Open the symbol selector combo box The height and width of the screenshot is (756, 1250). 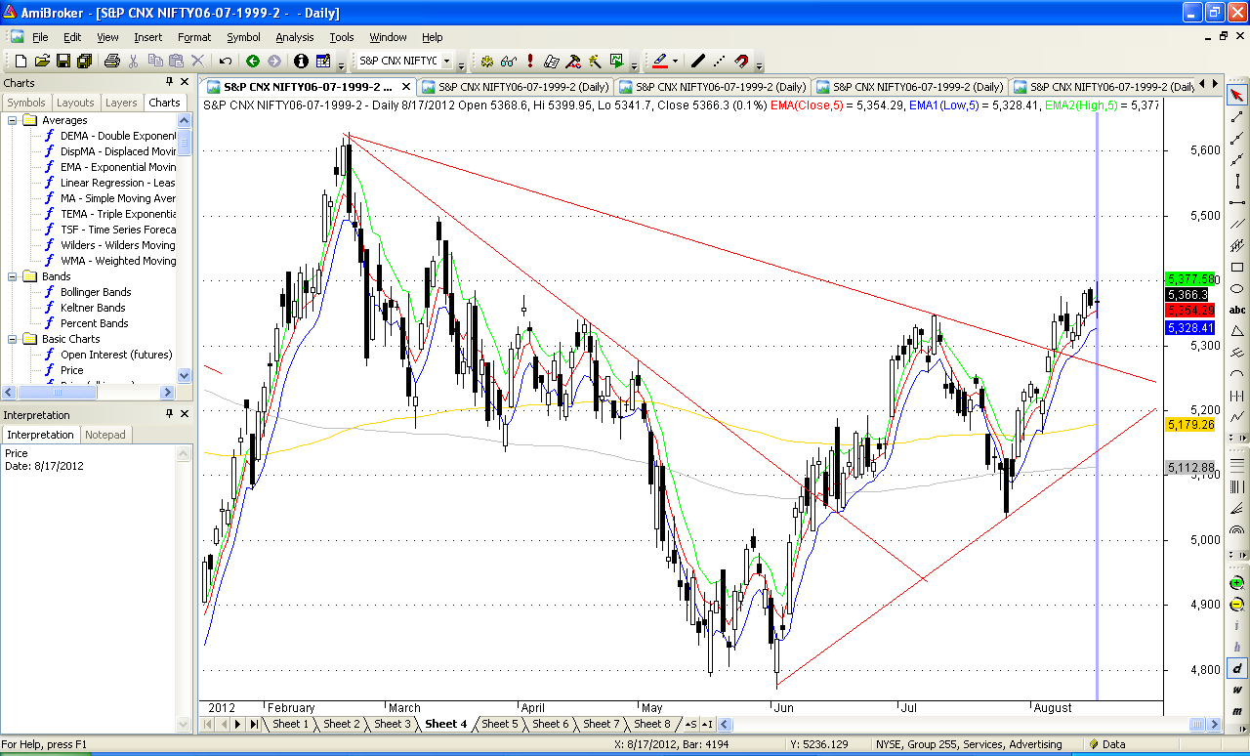pyautogui.click(x=406, y=61)
